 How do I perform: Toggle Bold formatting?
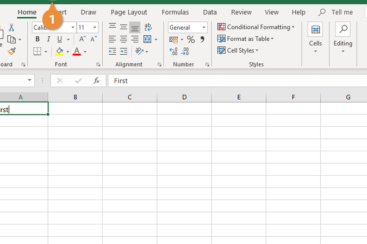(38, 39)
